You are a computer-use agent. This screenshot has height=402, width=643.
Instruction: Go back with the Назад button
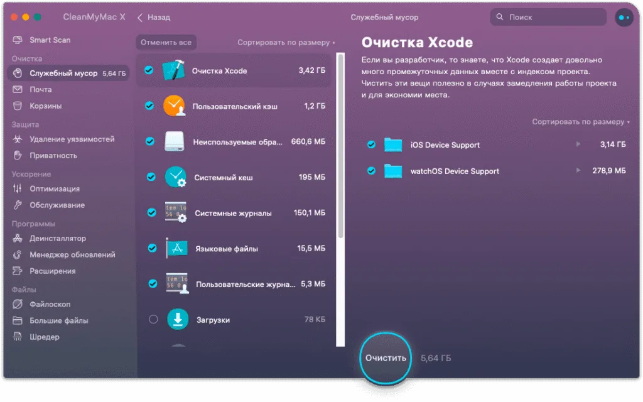154,17
